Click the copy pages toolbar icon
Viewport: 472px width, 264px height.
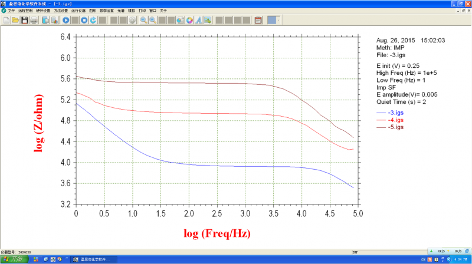(45, 20)
